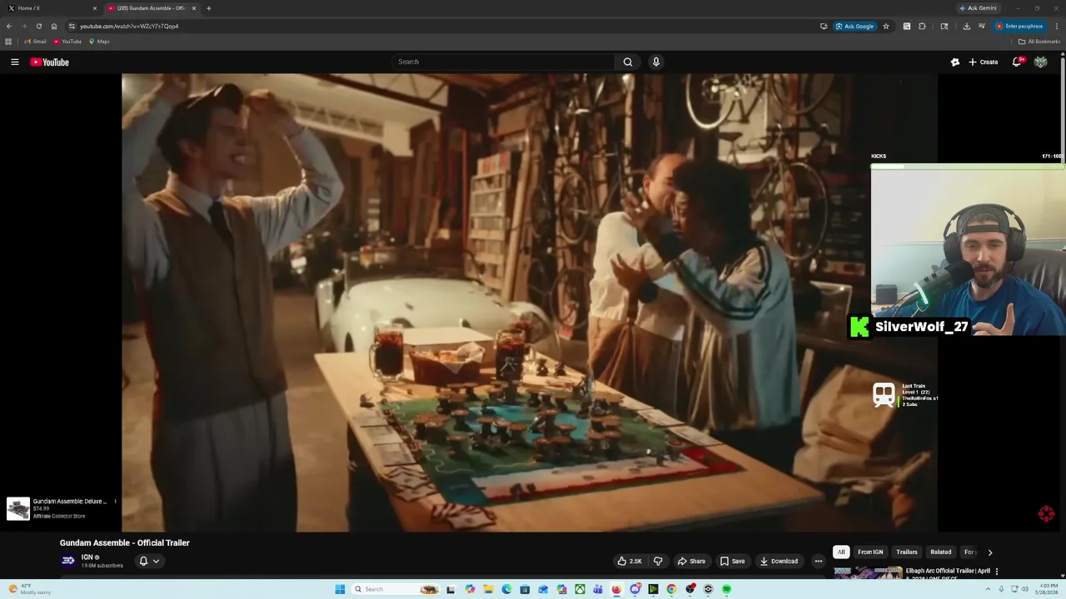Image resolution: width=1066 pixels, height=599 pixels.
Task: Click the Windows taskbar search box
Action: pos(395,589)
